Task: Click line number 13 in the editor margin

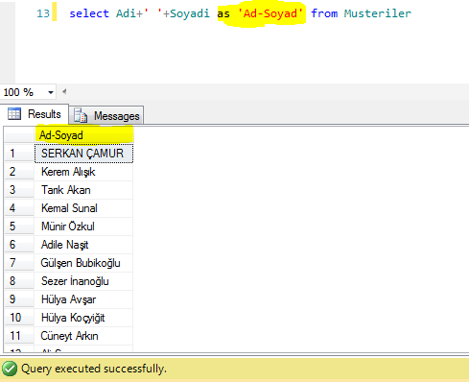Action: pyautogui.click(x=43, y=13)
